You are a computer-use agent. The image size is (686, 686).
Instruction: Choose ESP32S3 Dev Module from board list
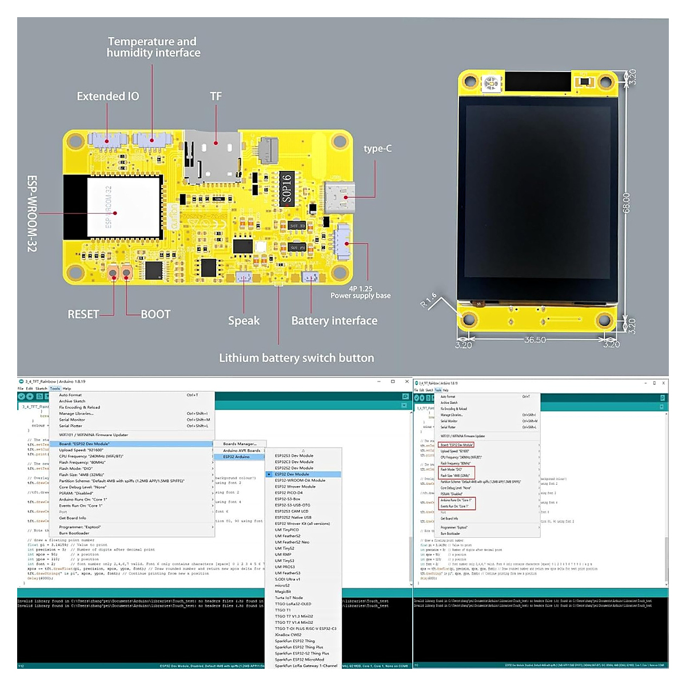[304, 456]
